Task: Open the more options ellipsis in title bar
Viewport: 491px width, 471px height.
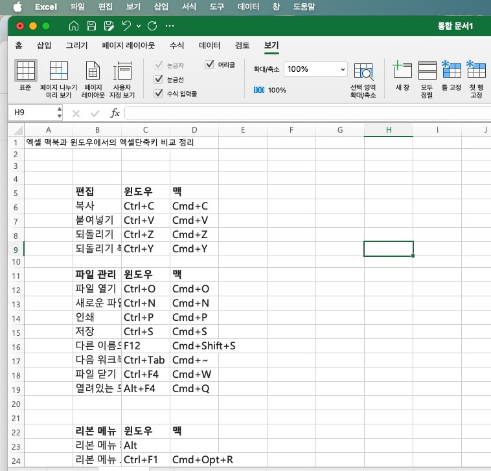Action: click(x=170, y=26)
